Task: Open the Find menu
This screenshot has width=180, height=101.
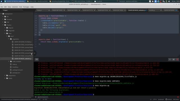Action: tap(21, 7)
